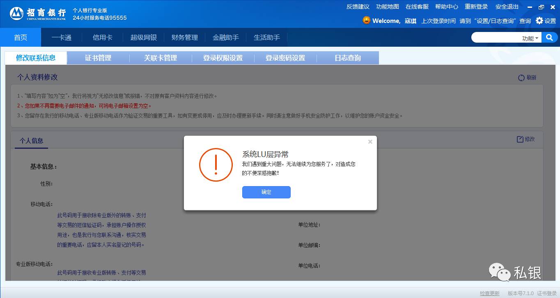Click the 刷新 refresh link

(531, 78)
